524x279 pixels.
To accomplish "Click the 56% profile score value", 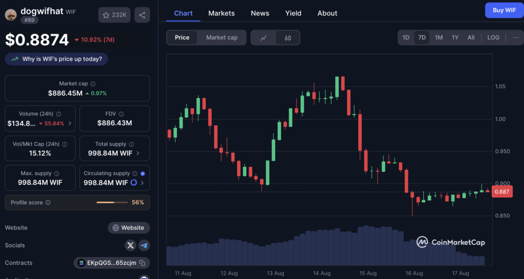I will pos(138,202).
